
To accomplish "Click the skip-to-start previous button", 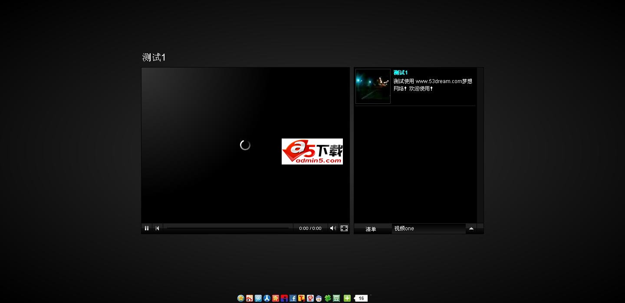I will coord(158,228).
